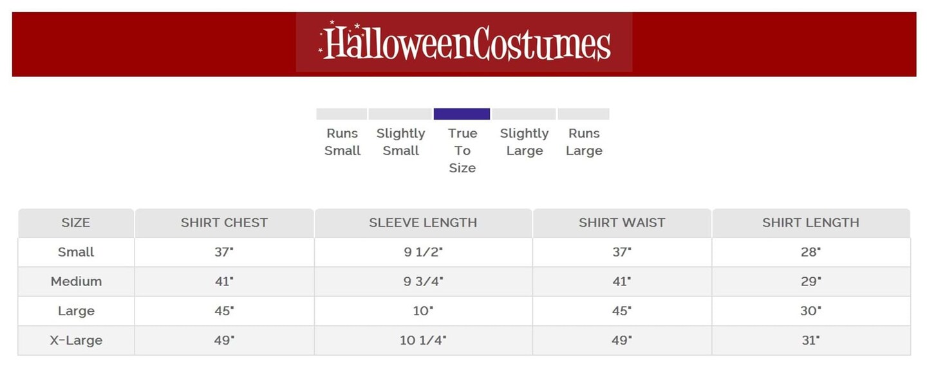The height and width of the screenshot is (373, 927).
Task: Click the Small shirt chest 37" cell
Action: (x=224, y=252)
